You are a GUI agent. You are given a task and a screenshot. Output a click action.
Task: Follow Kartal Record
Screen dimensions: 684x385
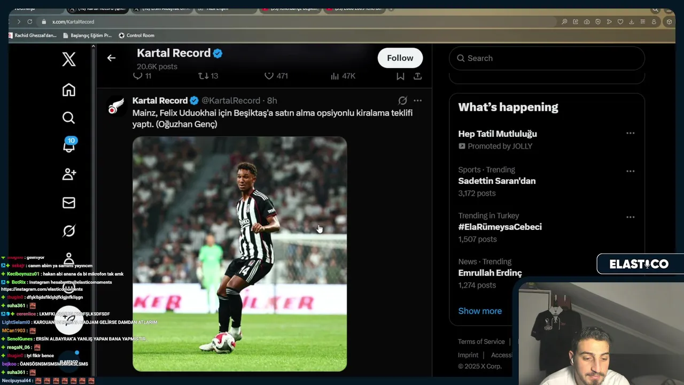(x=400, y=58)
